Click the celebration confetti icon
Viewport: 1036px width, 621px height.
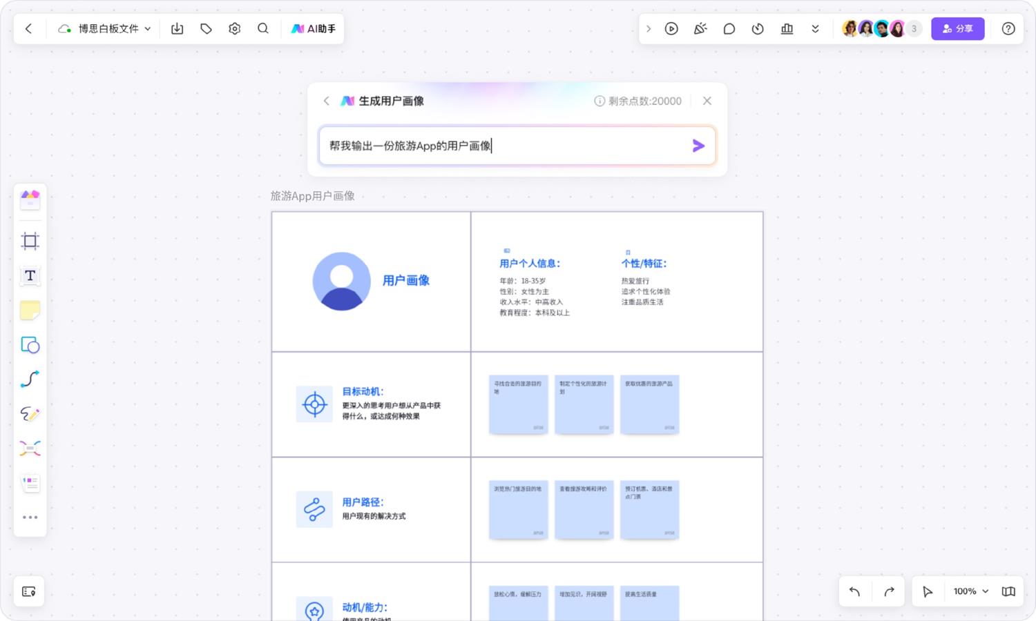[x=700, y=28]
